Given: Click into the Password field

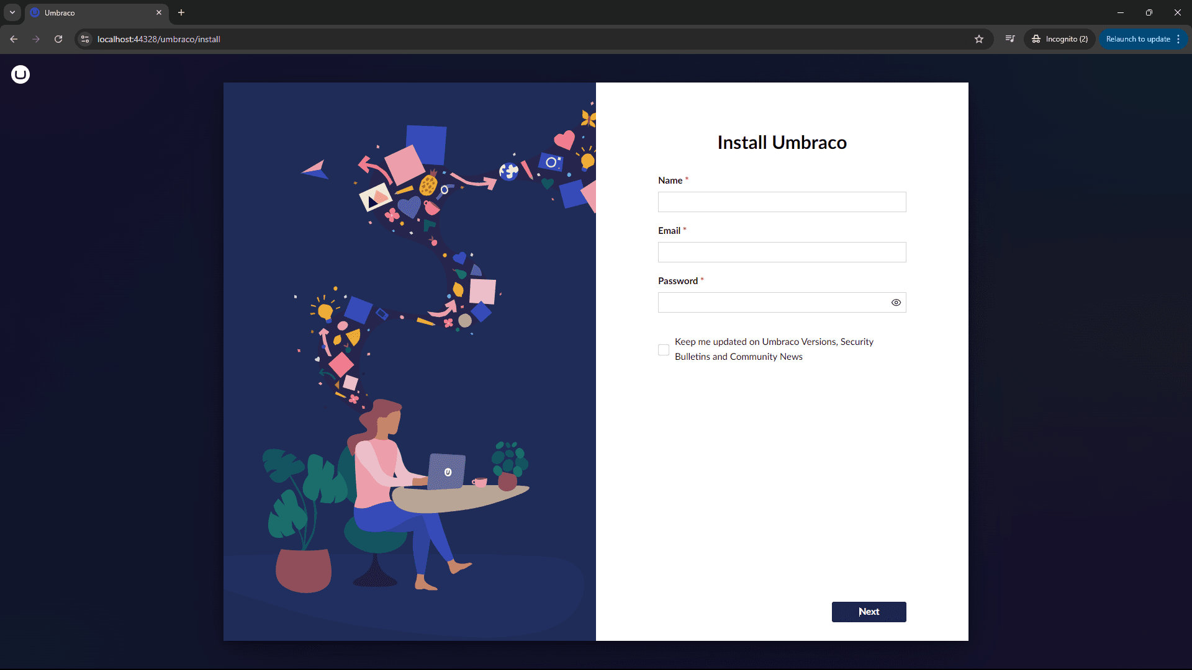Looking at the screenshot, I should click(770, 303).
